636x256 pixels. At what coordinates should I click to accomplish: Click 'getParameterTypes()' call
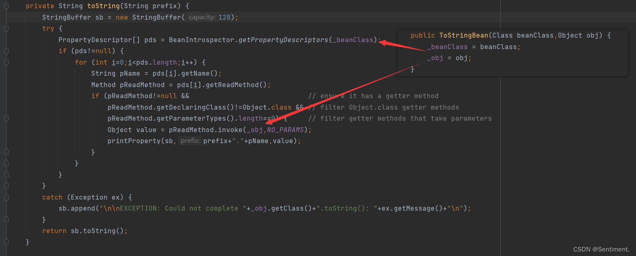click(196, 119)
